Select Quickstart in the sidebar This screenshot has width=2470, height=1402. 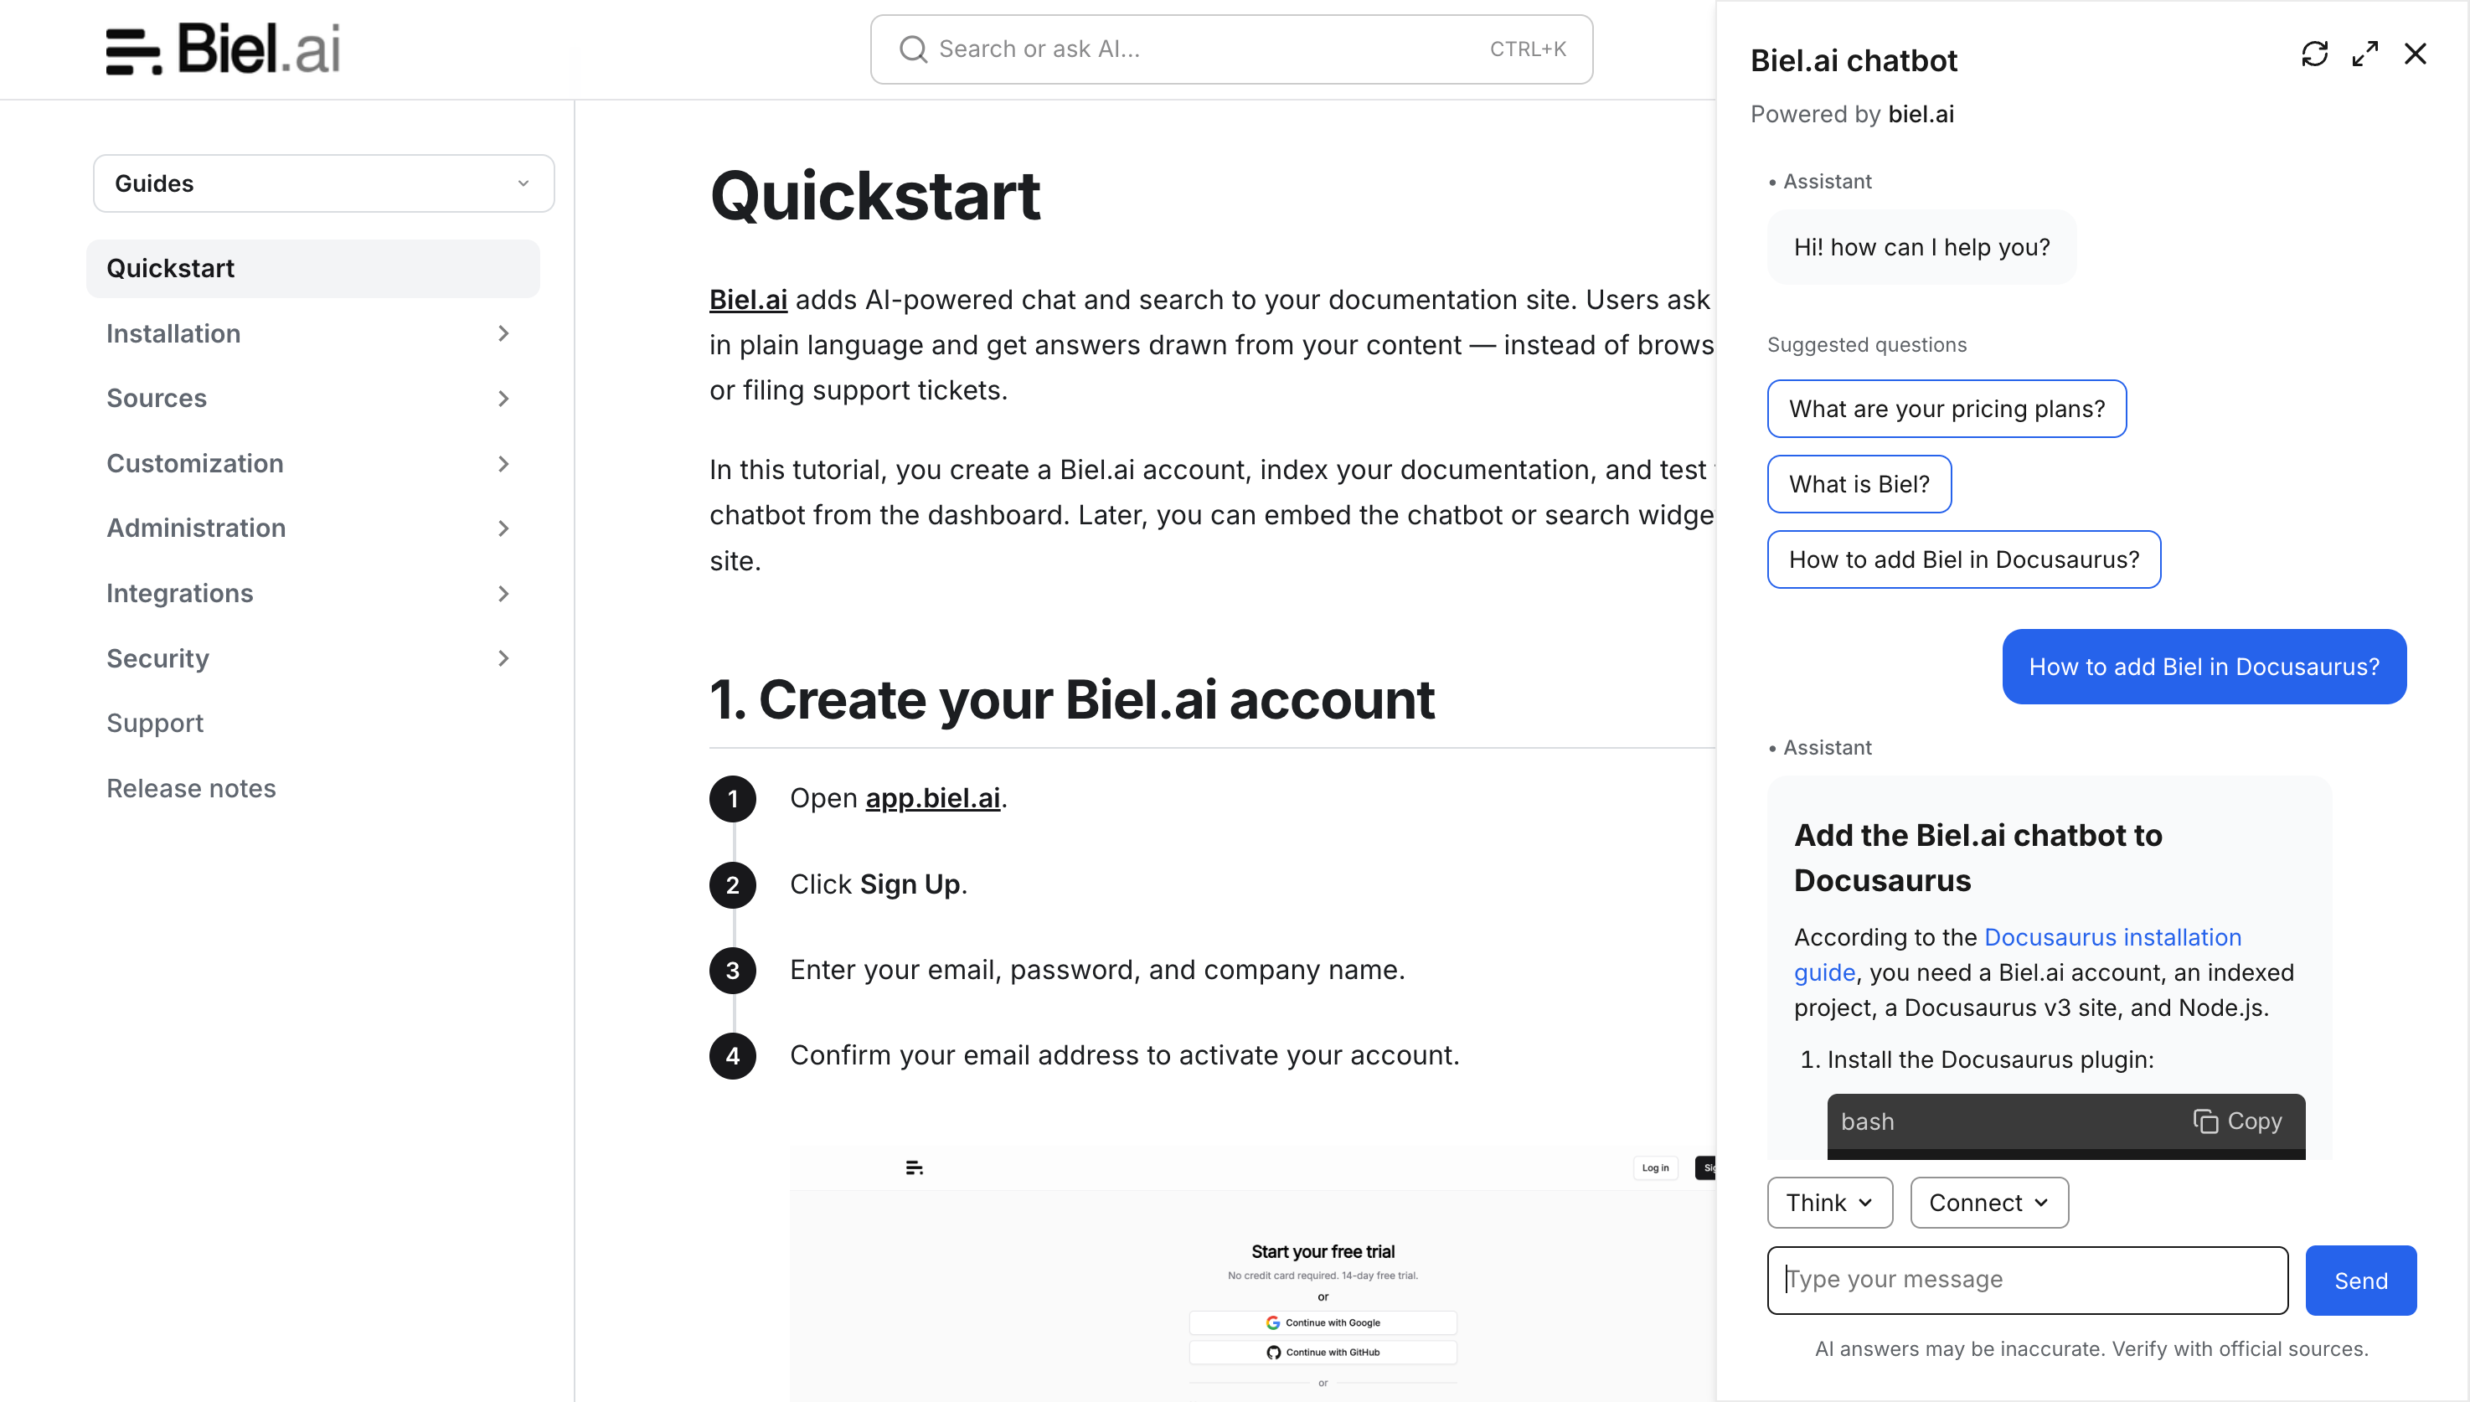[x=313, y=269]
